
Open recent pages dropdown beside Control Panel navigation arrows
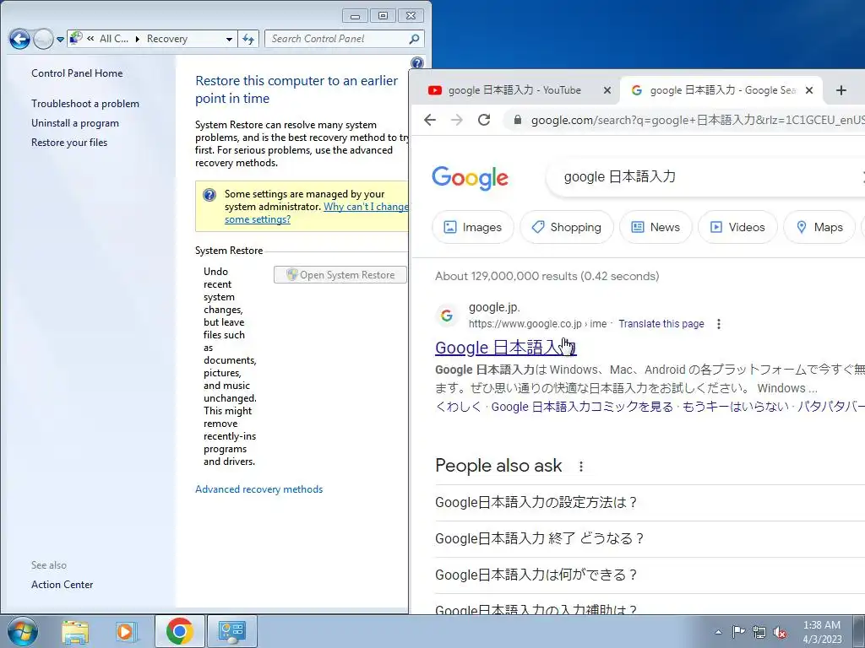pyautogui.click(x=60, y=40)
